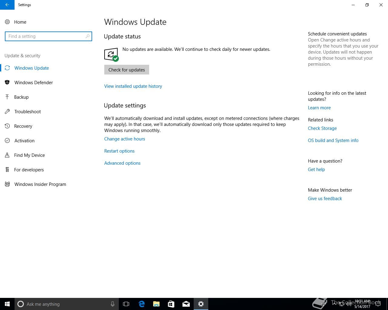Click the Windows Insider Program cat icon

7,184
